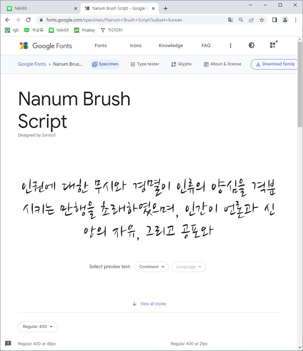Screen dimensions: 303x351
Task: Open the Language dropdown
Action: tap(188, 267)
